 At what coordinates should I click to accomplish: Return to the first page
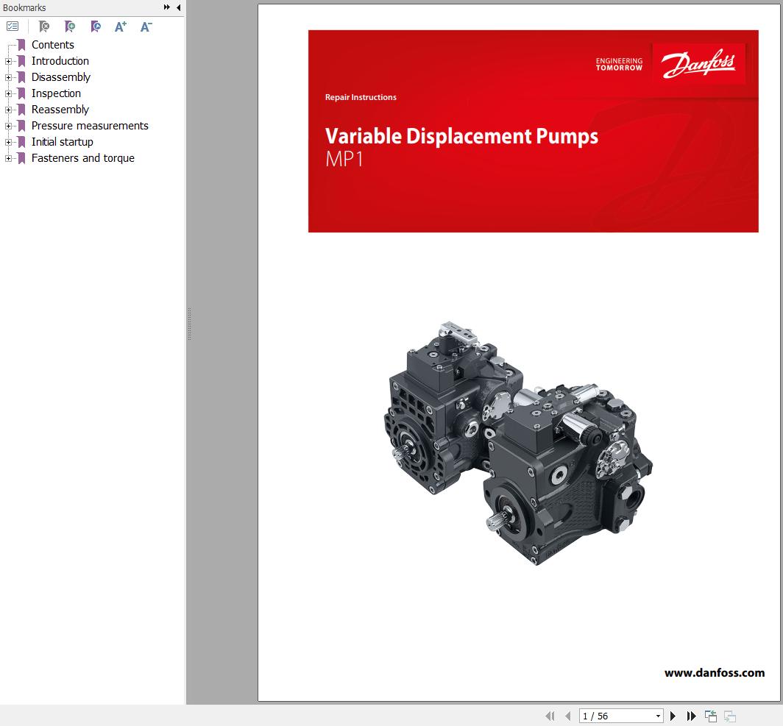(x=550, y=716)
